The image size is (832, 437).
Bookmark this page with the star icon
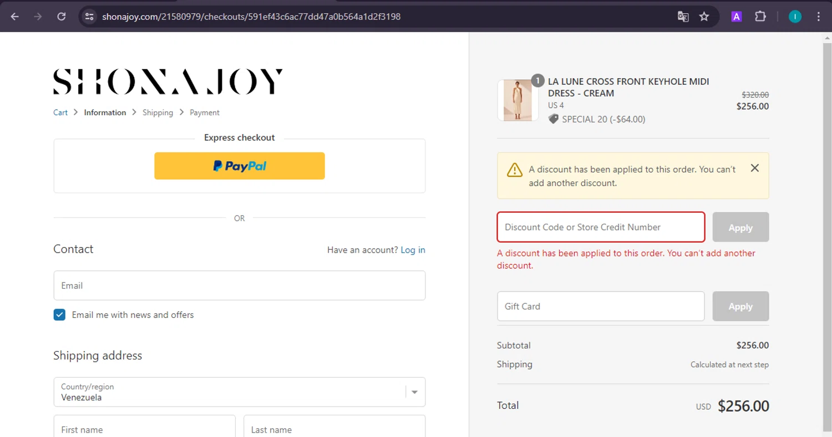point(704,17)
